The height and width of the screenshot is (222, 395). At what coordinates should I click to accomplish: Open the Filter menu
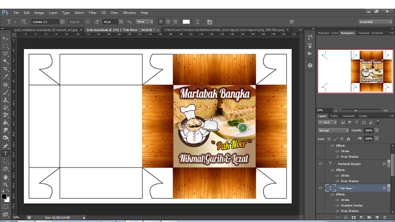click(x=93, y=13)
